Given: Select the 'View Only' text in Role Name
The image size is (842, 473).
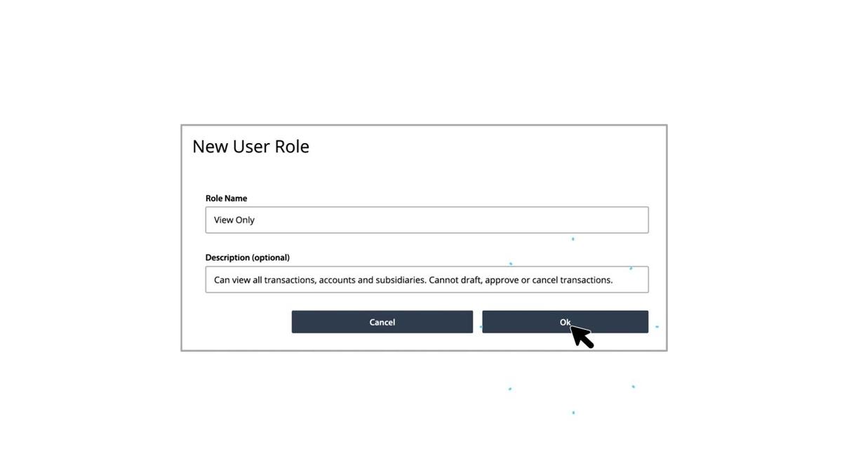Looking at the screenshot, I should [234, 220].
